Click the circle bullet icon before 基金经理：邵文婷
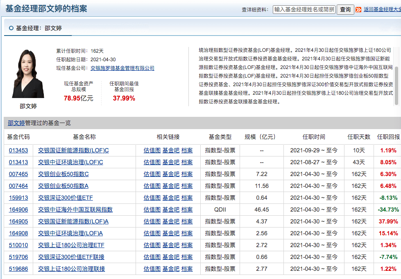The width and height of the screenshot is (401, 279). point(11,28)
